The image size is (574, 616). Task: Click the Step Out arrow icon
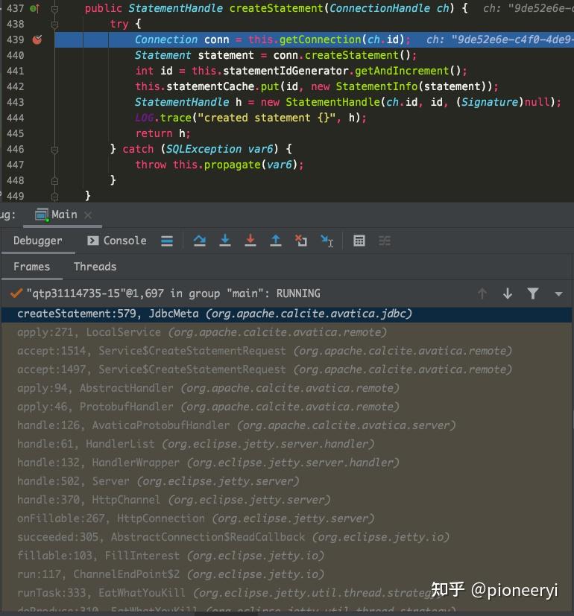(x=276, y=241)
